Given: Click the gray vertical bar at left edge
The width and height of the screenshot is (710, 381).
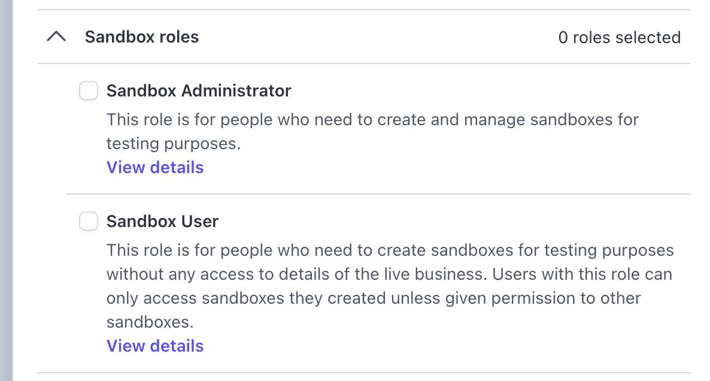Looking at the screenshot, I should [6, 190].
